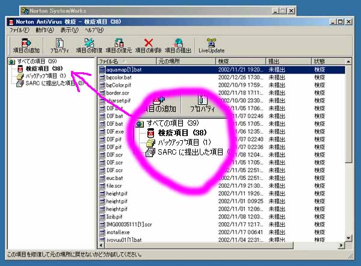This screenshot has width=361, height=266.
Task: Click the file icon beside DIF.exe
Action: 102,132
